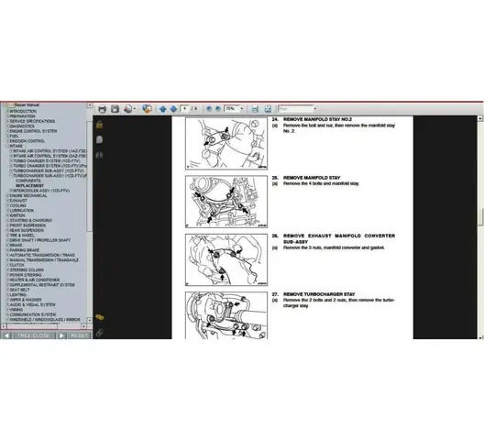The height and width of the screenshot is (440, 484).
Task: Select the fit full page icon
Action: coord(268,109)
